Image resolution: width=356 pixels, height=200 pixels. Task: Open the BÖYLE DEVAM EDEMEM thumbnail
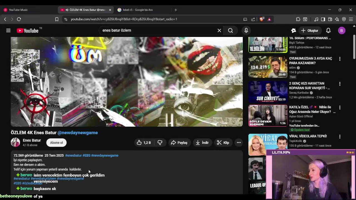click(x=268, y=115)
